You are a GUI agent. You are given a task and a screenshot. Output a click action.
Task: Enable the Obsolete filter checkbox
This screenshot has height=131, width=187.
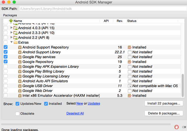(x=18, y=114)
